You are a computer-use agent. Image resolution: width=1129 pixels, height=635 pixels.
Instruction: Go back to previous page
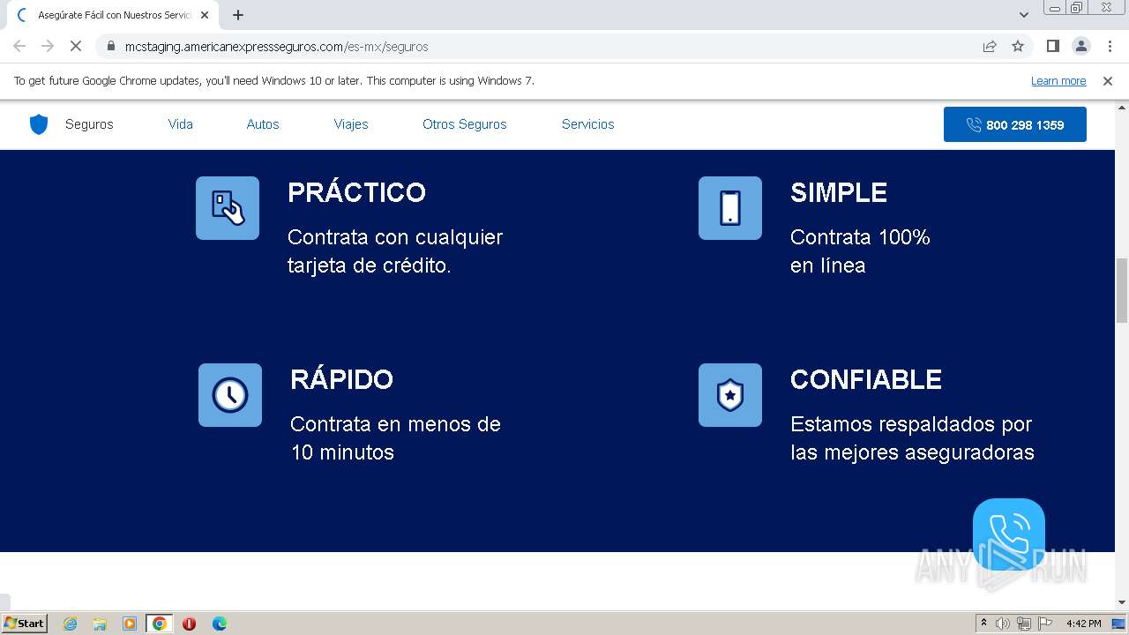pos(19,46)
